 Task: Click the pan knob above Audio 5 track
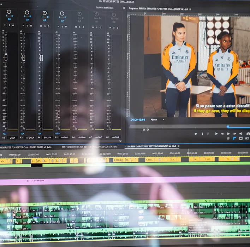click(x=62, y=13)
